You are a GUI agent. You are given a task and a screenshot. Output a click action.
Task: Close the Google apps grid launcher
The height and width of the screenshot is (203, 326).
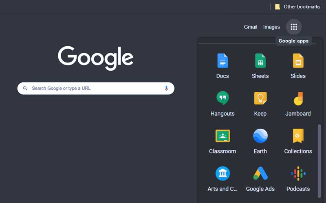[294, 27]
